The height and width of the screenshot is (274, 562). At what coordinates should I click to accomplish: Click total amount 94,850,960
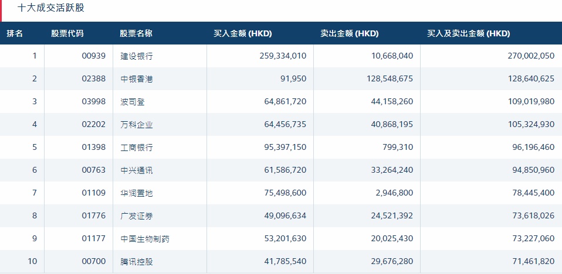click(x=533, y=170)
